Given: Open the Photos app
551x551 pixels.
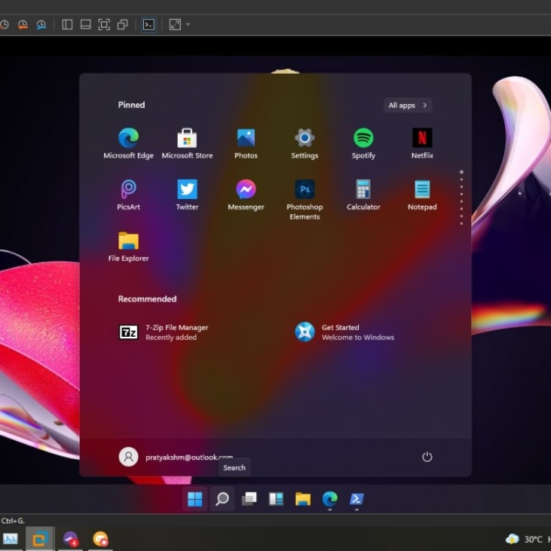Looking at the screenshot, I should click(x=246, y=144).
